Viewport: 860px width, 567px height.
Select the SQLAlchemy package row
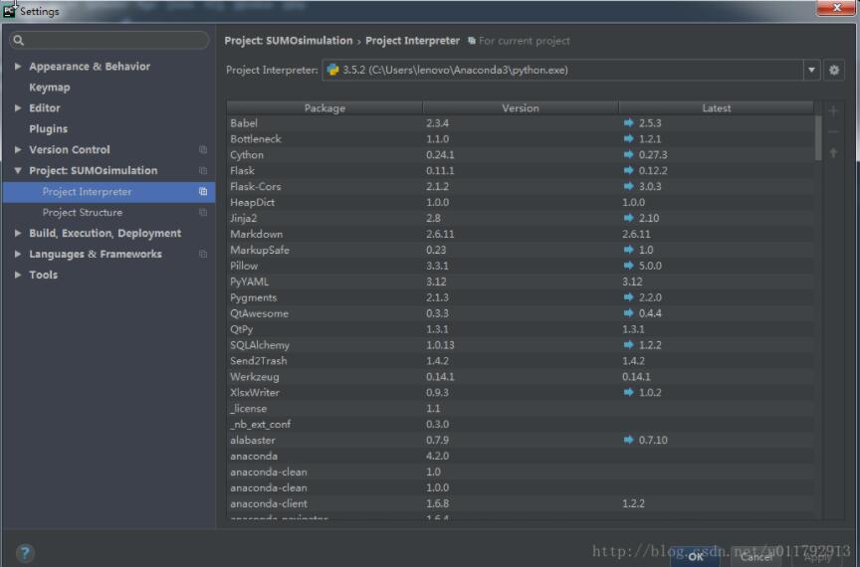(521, 345)
